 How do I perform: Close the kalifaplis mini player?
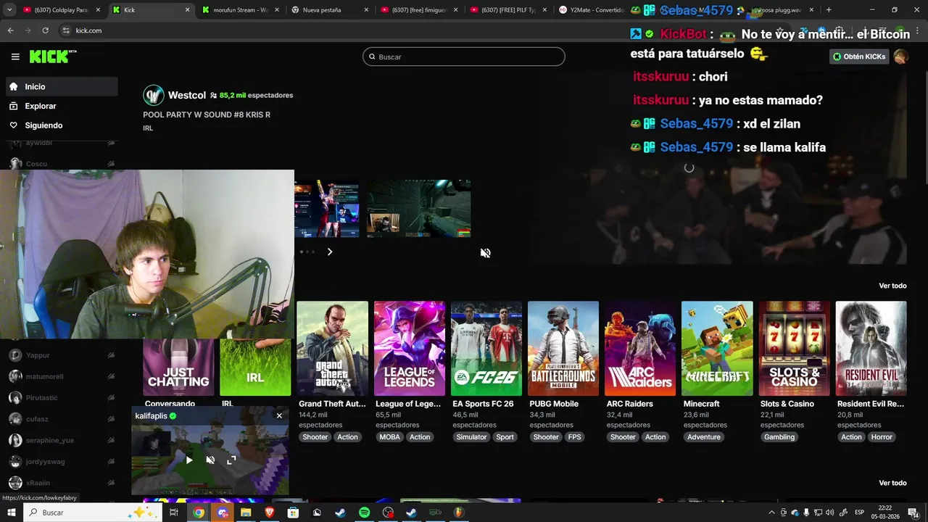point(279,416)
